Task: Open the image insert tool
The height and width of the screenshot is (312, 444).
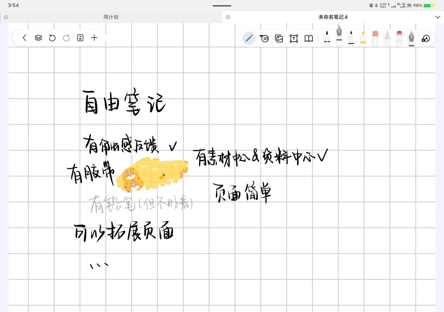Action: pos(279,38)
